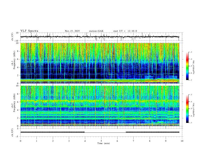Click the ch.3 black bar after minute 6.5

(152, 132)
